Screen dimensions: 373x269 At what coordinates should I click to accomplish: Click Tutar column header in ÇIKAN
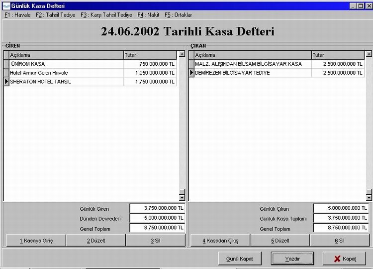[338, 55]
